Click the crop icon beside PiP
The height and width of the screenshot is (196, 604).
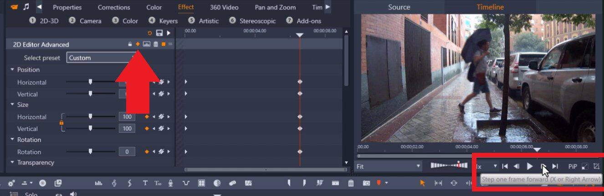(x=596, y=166)
